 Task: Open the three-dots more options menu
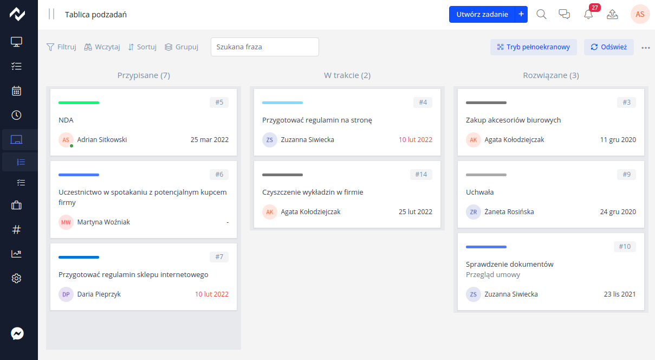(645, 48)
